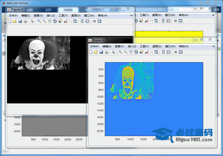
Task: Open 插入(I) menu in Figure 1
Action: point(51,16)
